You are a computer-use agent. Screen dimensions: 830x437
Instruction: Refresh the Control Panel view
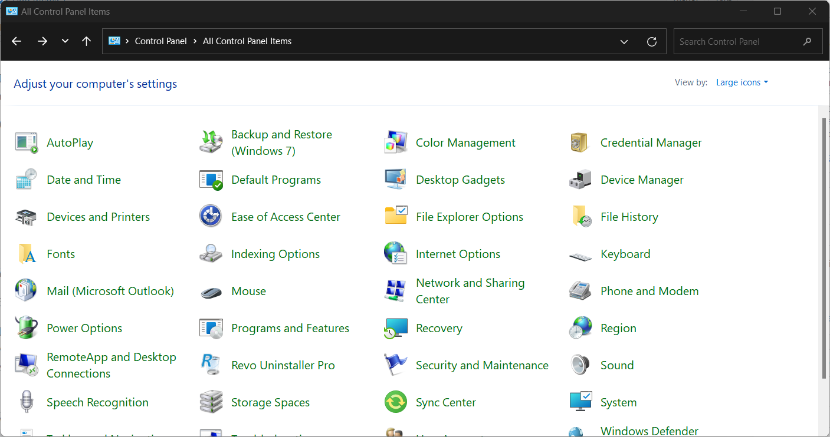pyautogui.click(x=652, y=41)
